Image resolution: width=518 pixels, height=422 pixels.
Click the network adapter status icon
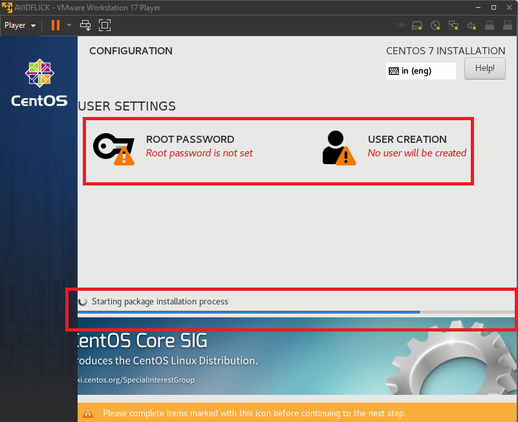pyautogui.click(x=453, y=26)
